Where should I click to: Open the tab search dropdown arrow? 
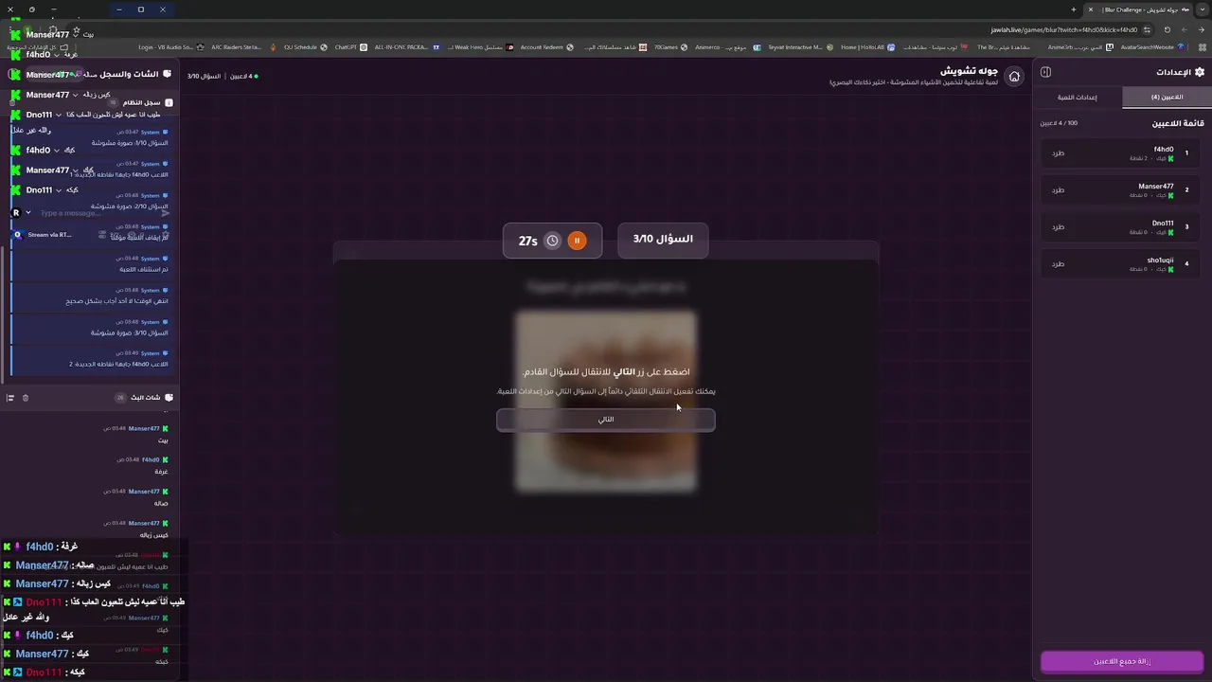click(1203, 9)
